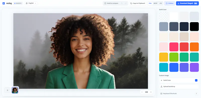Click the WebGPU status badge
Viewport: 201px width, 98px height.
pyautogui.click(x=18, y=3)
